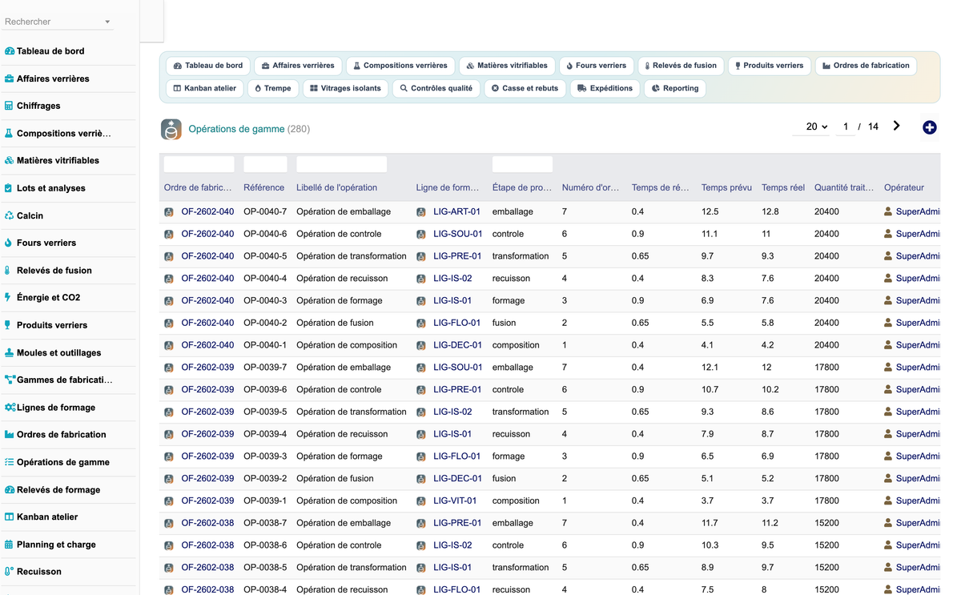The image size is (961, 595).
Task: Open Tableau de bord in sidebar
Action: click(x=50, y=51)
